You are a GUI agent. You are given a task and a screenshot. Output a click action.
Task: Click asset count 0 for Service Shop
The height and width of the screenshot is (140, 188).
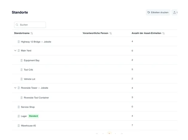tap(132, 107)
